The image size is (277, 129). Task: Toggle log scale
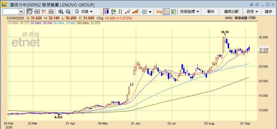pyautogui.click(x=159, y=12)
